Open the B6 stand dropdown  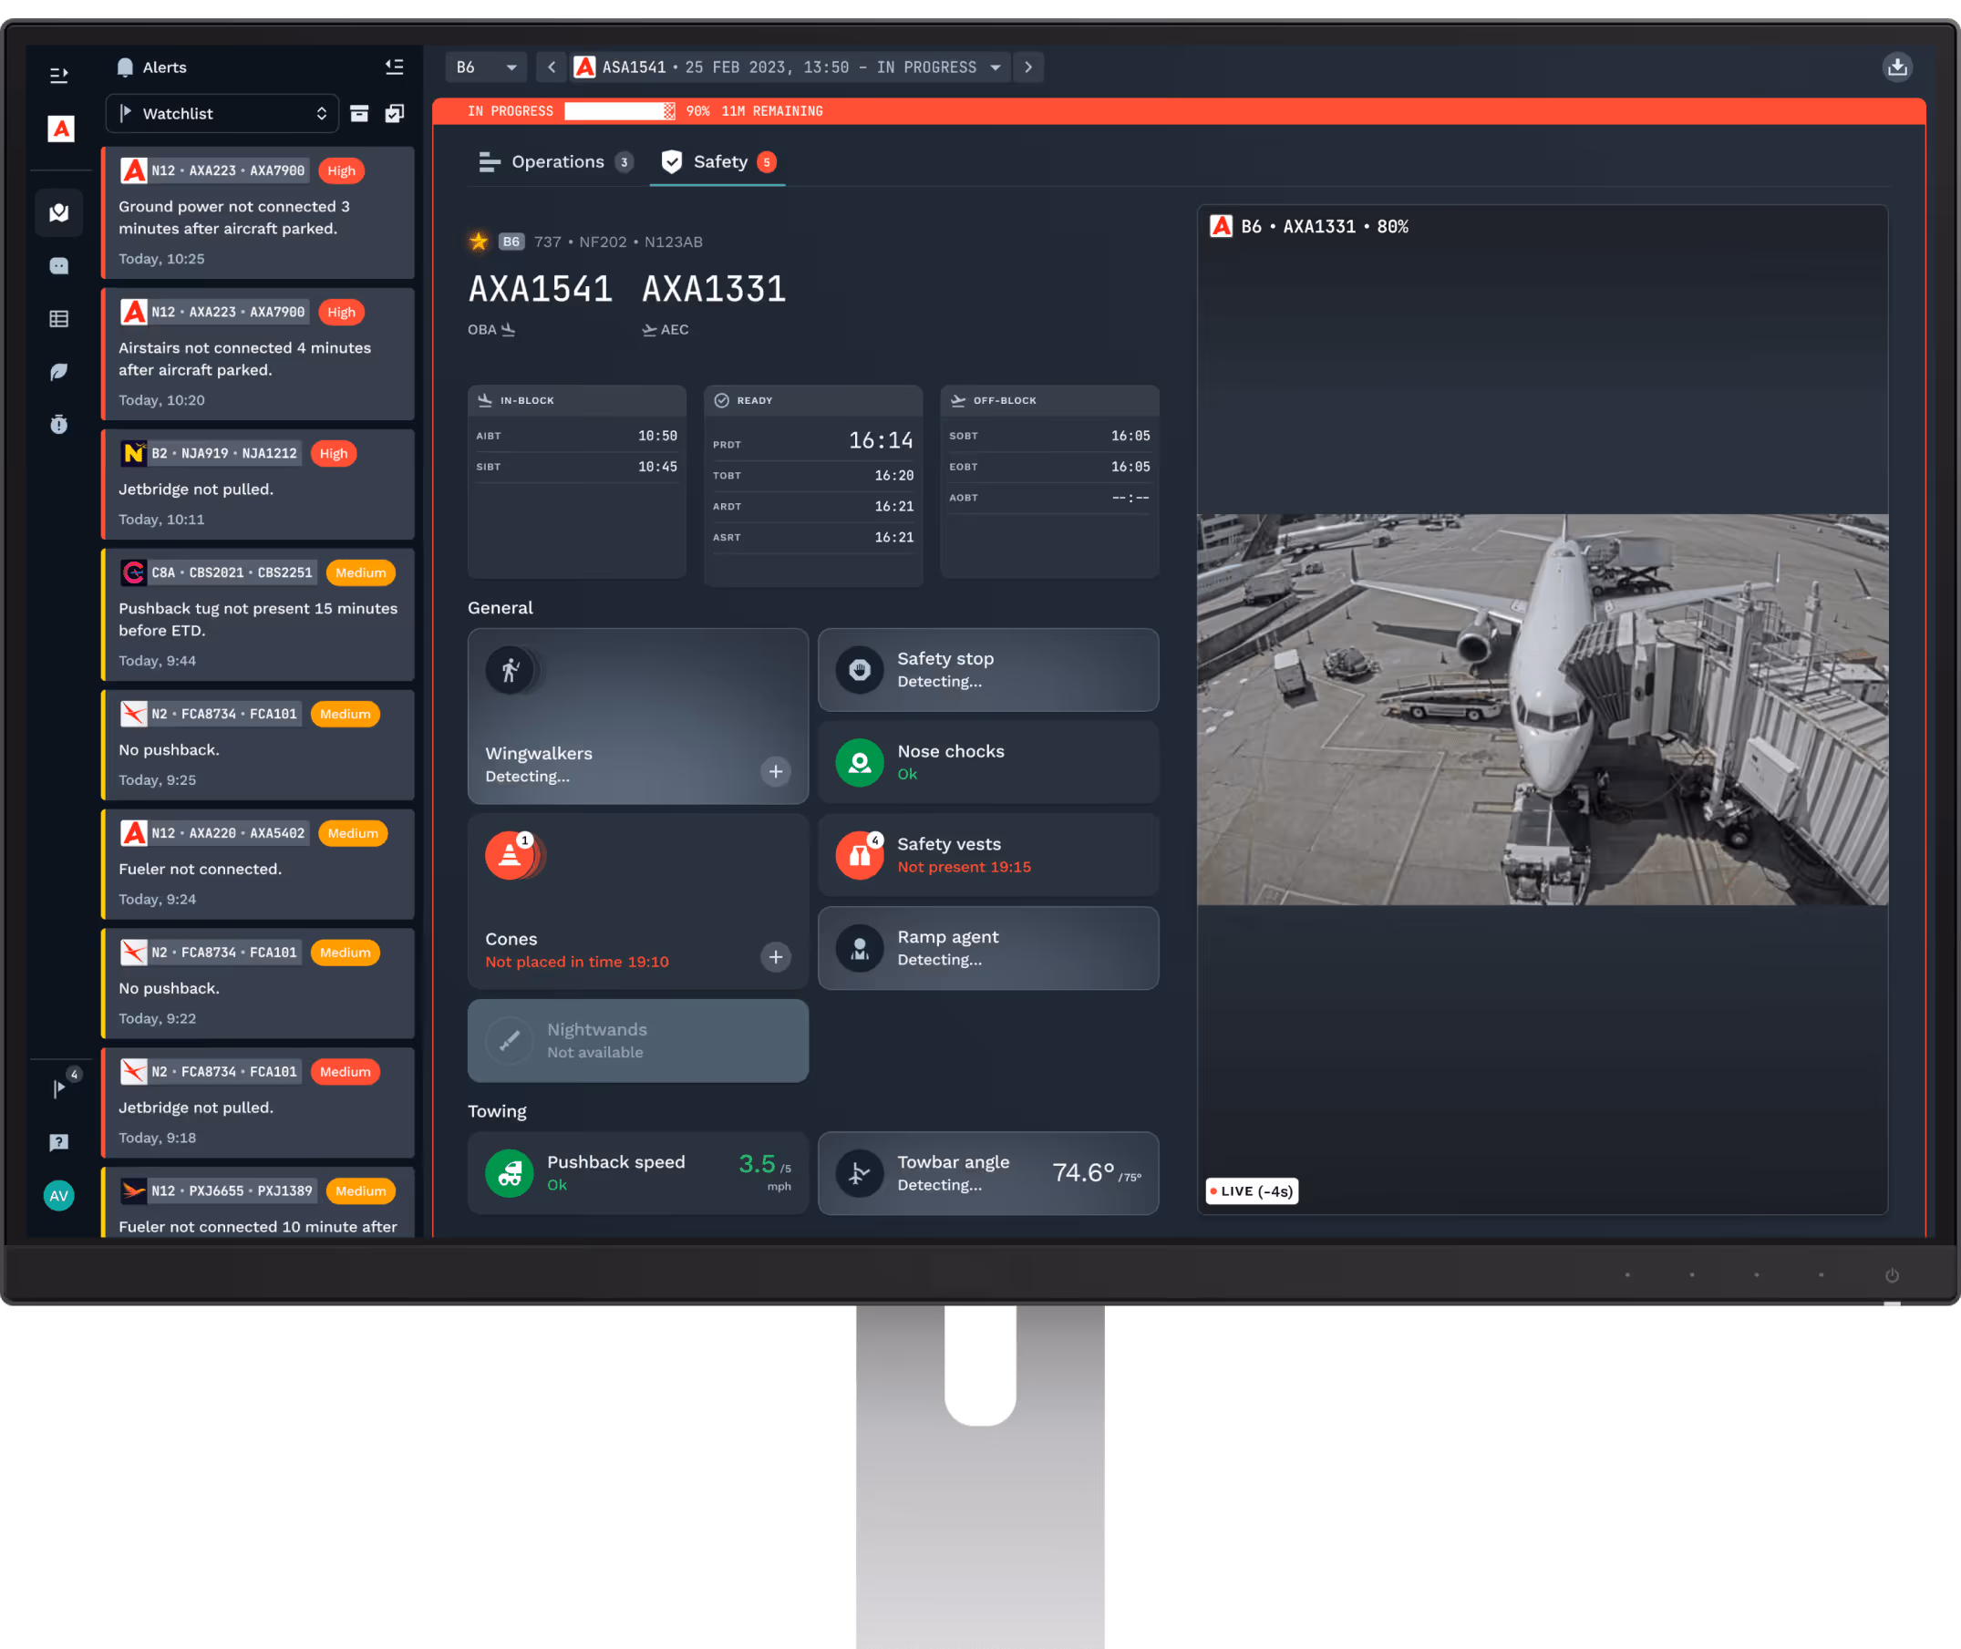pyautogui.click(x=486, y=67)
